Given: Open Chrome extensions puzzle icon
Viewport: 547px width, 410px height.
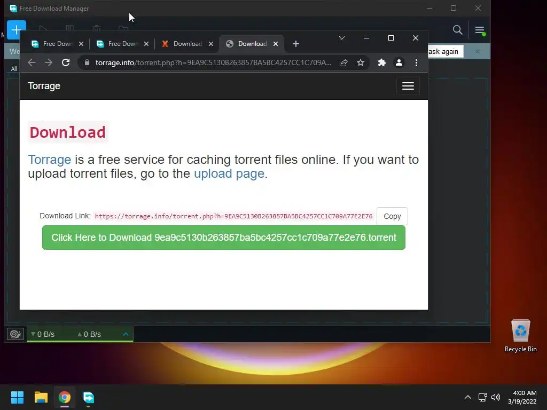Looking at the screenshot, I should [x=381, y=62].
